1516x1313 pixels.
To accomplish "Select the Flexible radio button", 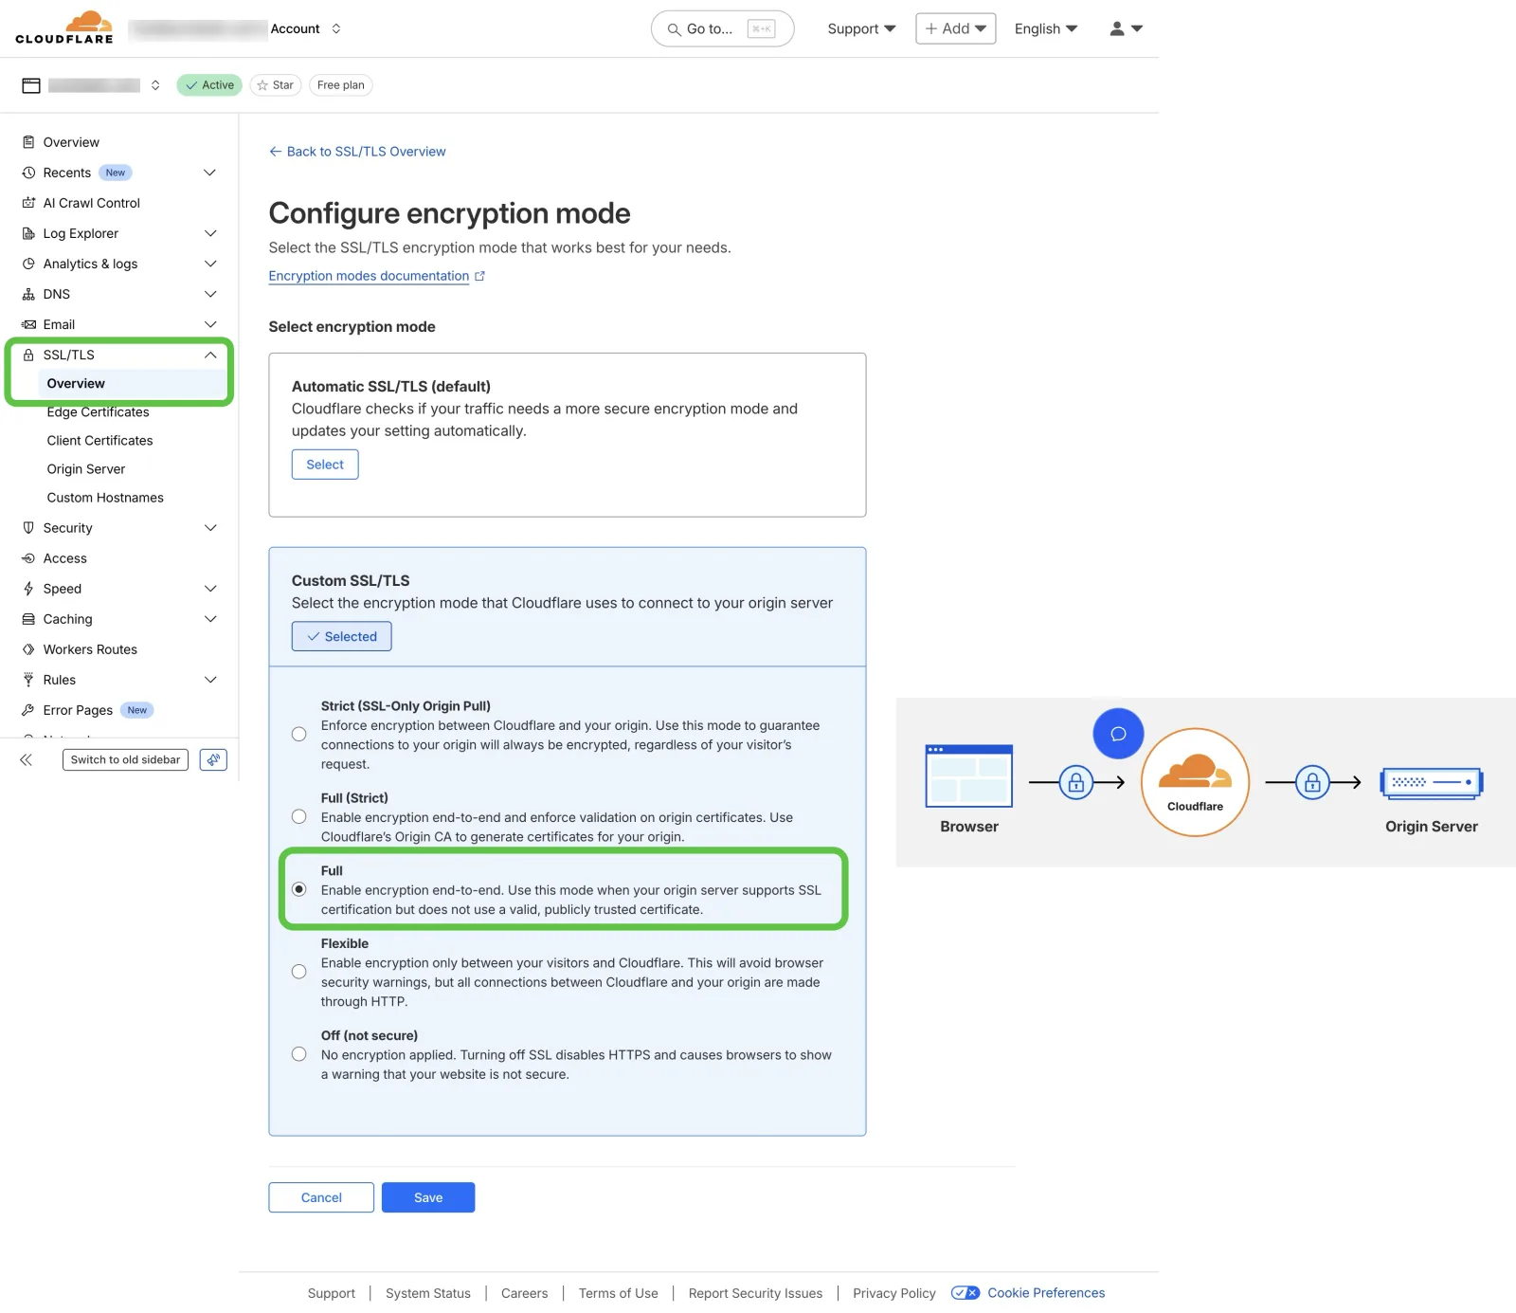I will coord(299,972).
